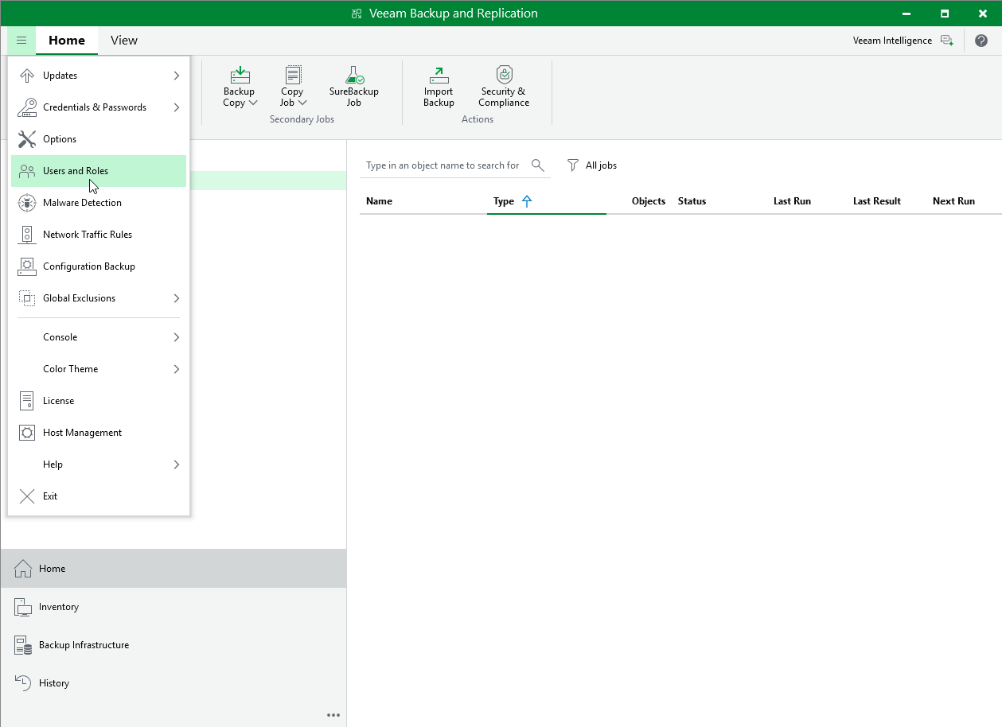Expand the Credentials & Passwords submenu chevron
1002x727 pixels.
coord(177,107)
